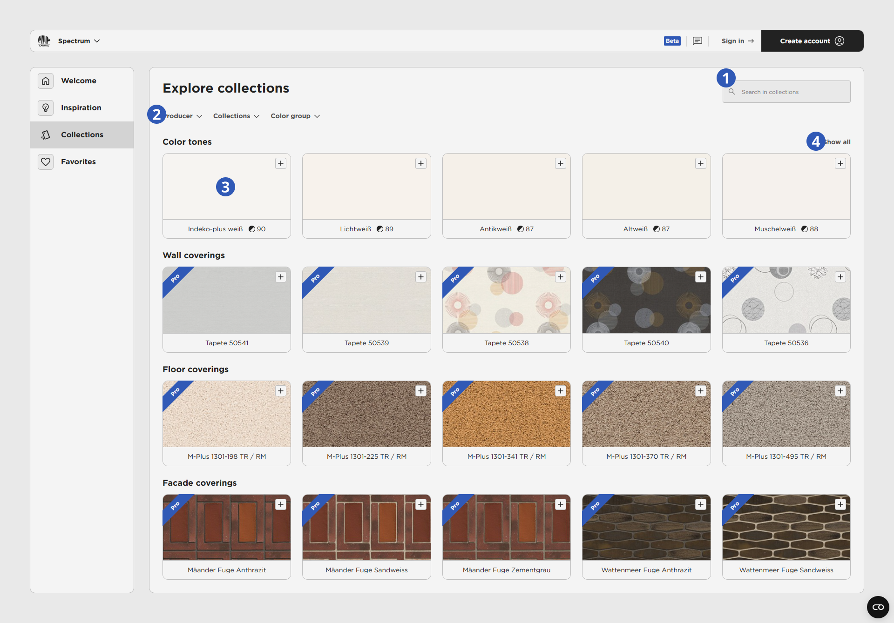Expand the Spectrum dropdown
The height and width of the screenshot is (623, 894).
point(79,41)
